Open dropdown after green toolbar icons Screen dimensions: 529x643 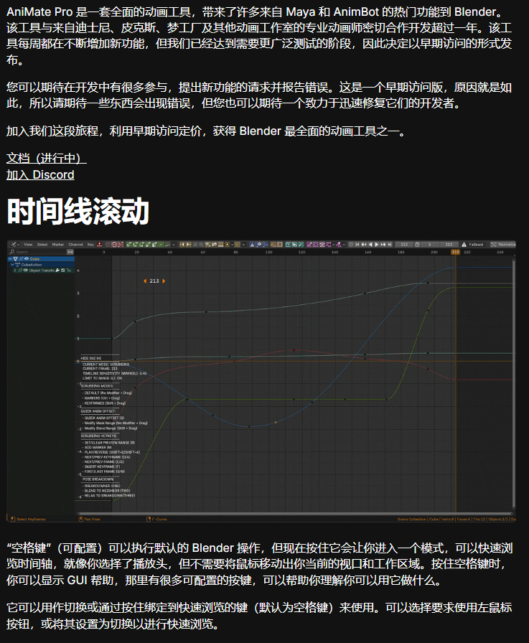[174, 245]
